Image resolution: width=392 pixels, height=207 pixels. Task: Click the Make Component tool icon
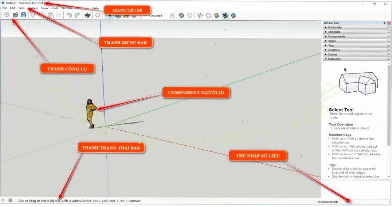(x=118, y=16)
